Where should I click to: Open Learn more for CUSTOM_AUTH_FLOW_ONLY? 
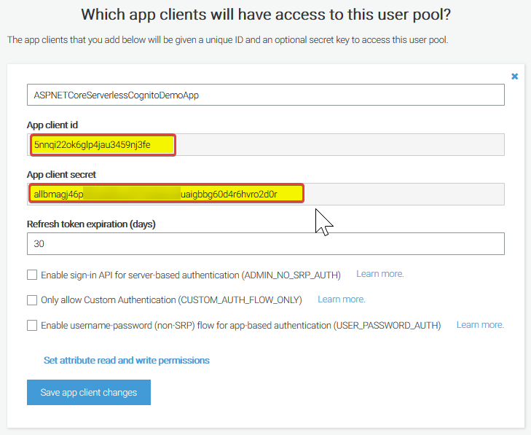(x=342, y=299)
